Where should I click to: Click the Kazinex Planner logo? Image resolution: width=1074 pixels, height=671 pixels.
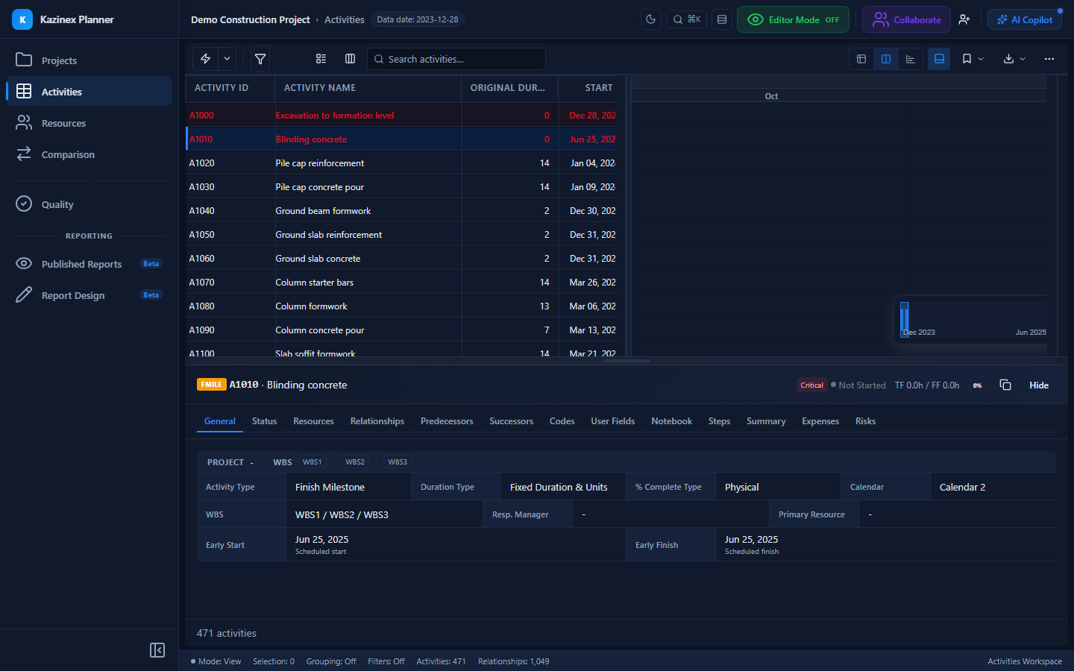click(x=22, y=19)
